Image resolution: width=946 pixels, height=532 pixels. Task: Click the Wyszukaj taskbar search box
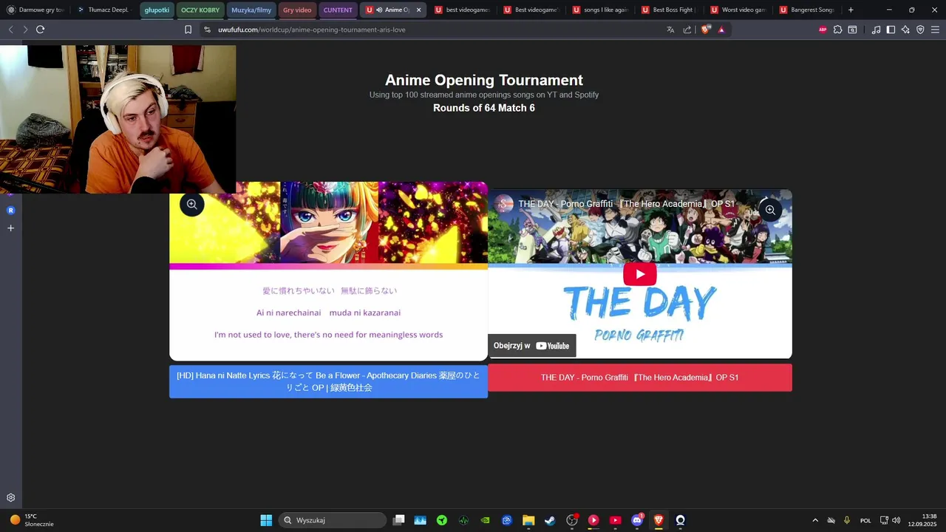click(333, 520)
